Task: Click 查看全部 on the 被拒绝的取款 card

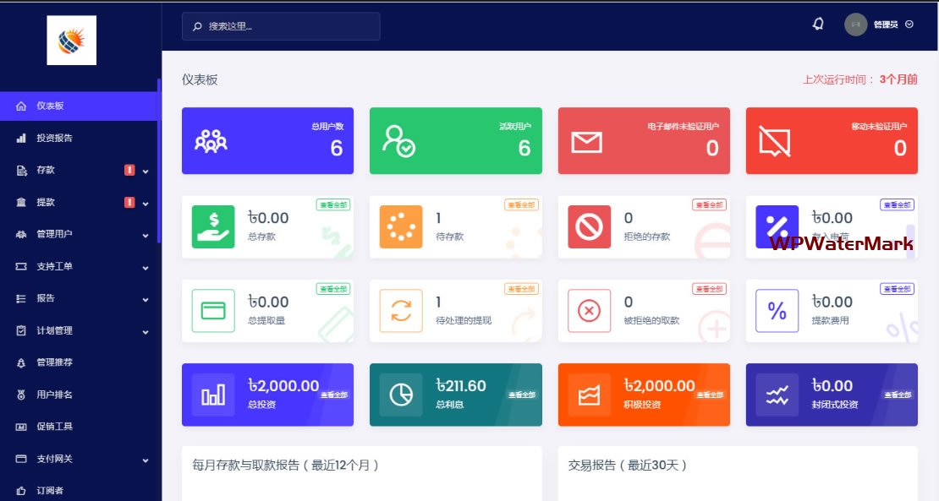Action: (709, 289)
